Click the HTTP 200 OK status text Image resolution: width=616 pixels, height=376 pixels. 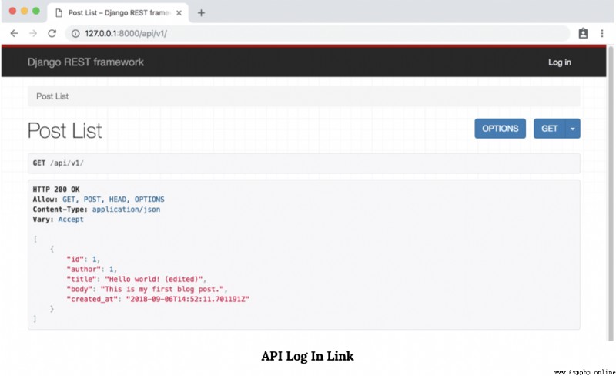(56, 190)
